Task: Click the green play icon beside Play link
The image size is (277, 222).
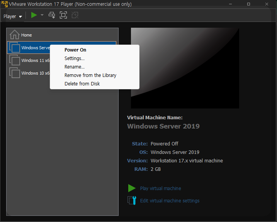Action: pos(132,188)
